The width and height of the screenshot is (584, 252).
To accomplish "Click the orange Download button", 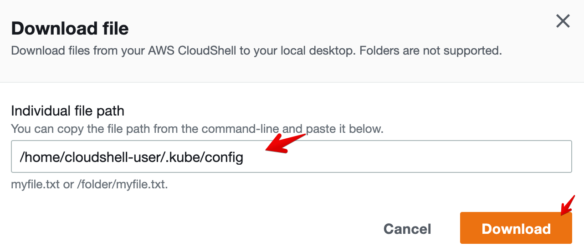I will coord(516,228).
